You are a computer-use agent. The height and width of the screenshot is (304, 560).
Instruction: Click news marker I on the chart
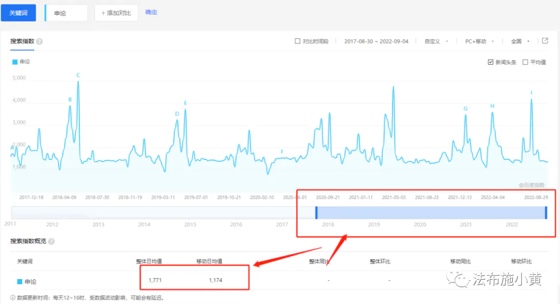[x=531, y=93]
